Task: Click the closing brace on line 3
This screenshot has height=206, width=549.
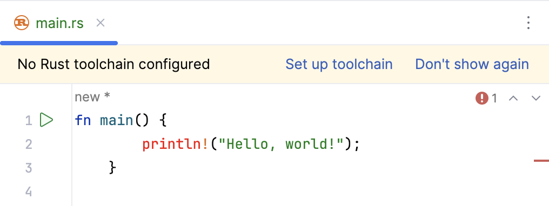Action: point(112,167)
